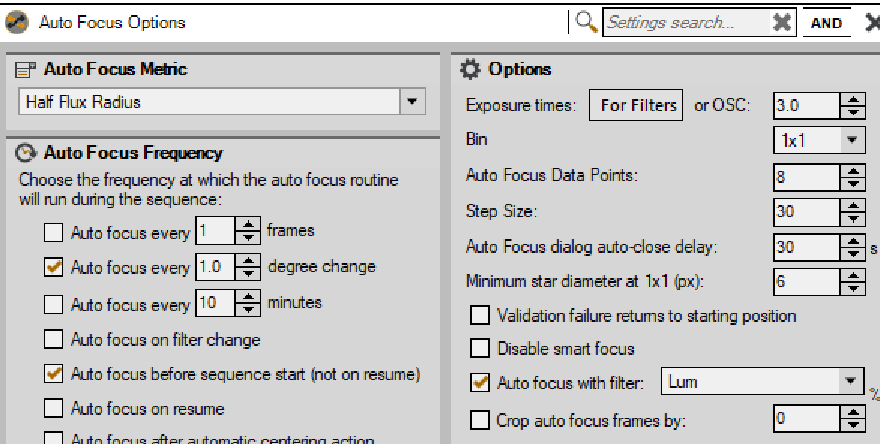Click the Minimum star diameter field

[x=805, y=283]
